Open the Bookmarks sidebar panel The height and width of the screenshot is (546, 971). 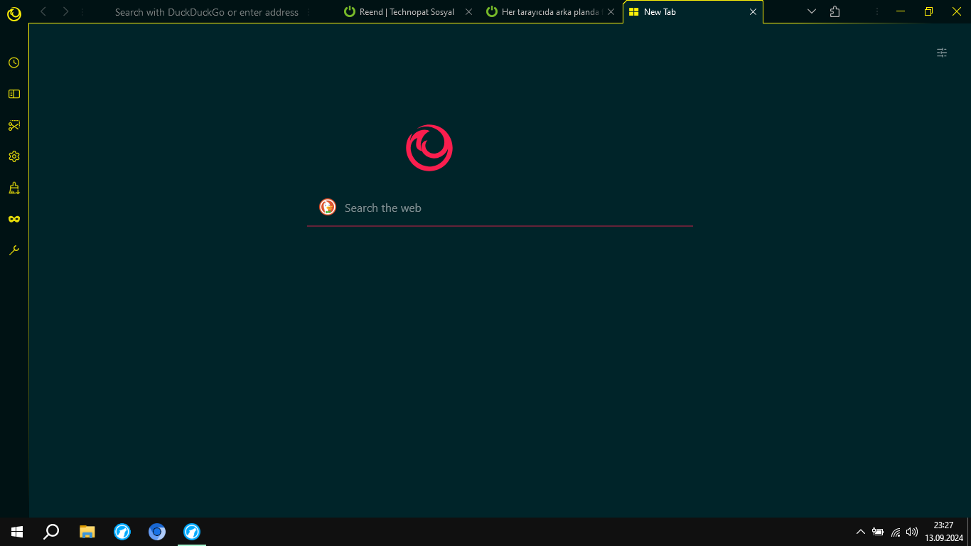tap(14, 94)
